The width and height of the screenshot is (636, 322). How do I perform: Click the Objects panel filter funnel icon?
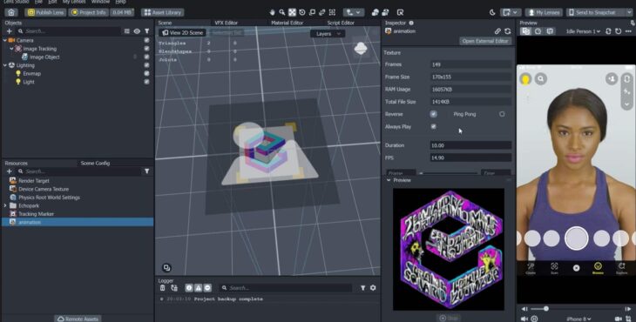[x=147, y=31]
